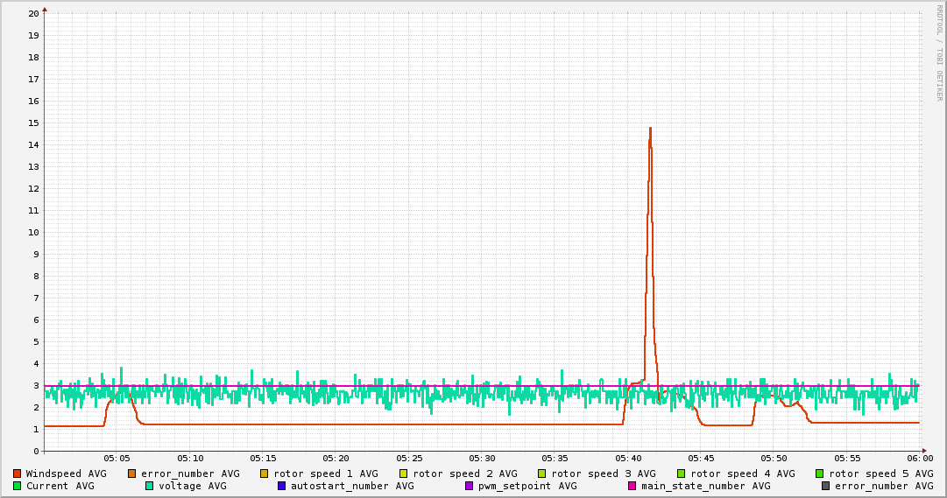
Task: Click the Windspeed AVG legend label
Action: pos(66,473)
